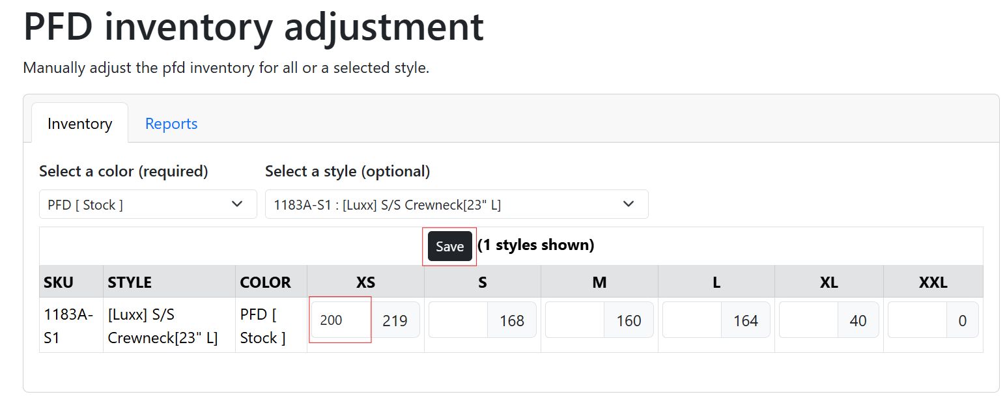Switch to the Reports tab
The height and width of the screenshot is (403, 1005).
[171, 124]
